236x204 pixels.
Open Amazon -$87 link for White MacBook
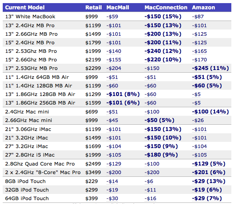point(198,17)
